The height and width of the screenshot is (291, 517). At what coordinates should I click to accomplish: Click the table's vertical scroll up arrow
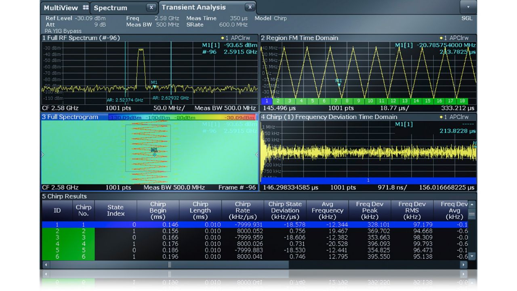472,204
